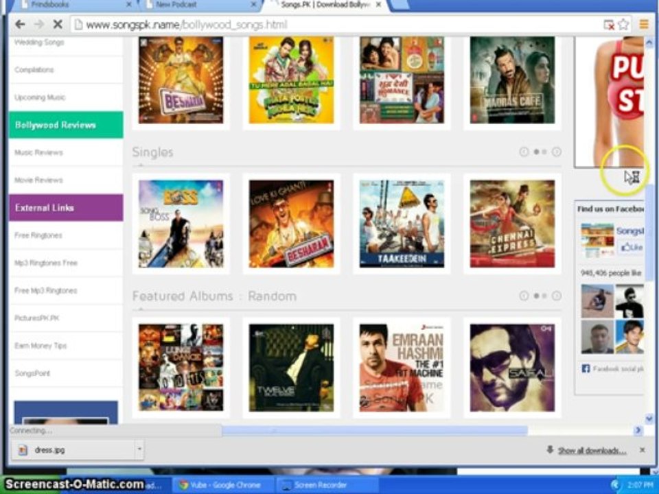Open the Wedding Songs sidebar link
This screenshot has width=659, height=494.
tap(39, 42)
